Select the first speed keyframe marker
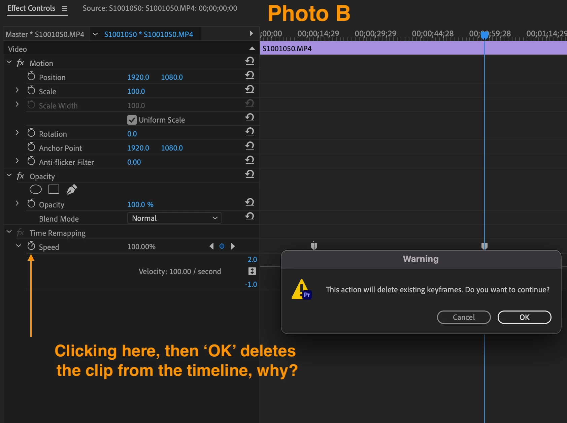Image resolution: width=567 pixels, height=423 pixels. [314, 246]
